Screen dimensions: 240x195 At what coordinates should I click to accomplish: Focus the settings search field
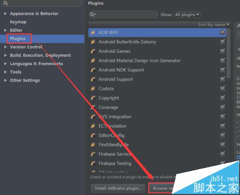pos(42,3)
